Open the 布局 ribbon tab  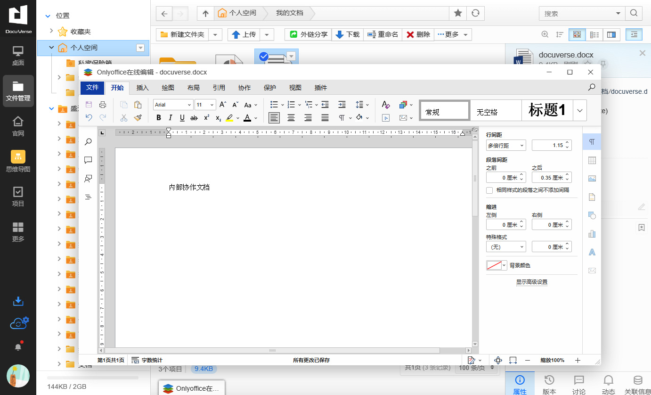(x=193, y=88)
